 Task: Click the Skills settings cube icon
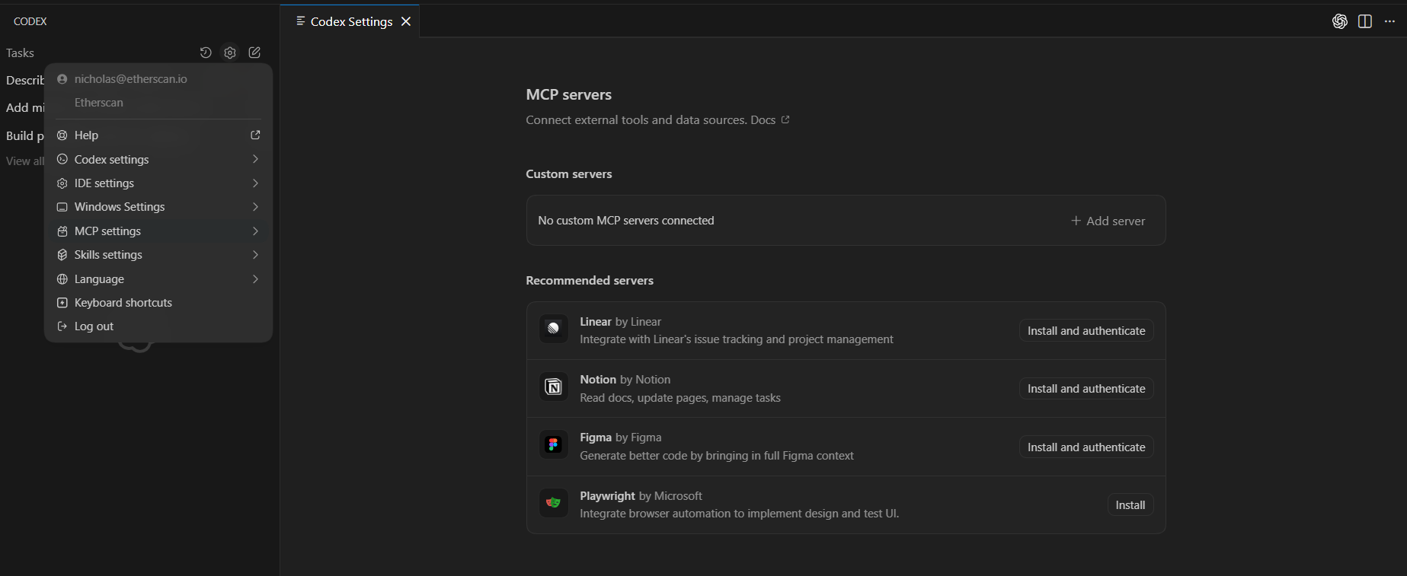pos(62,255)
